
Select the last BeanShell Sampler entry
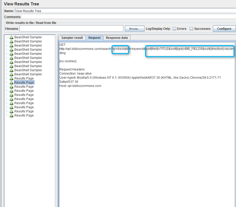pyautogui.click(x=28, y=74)
